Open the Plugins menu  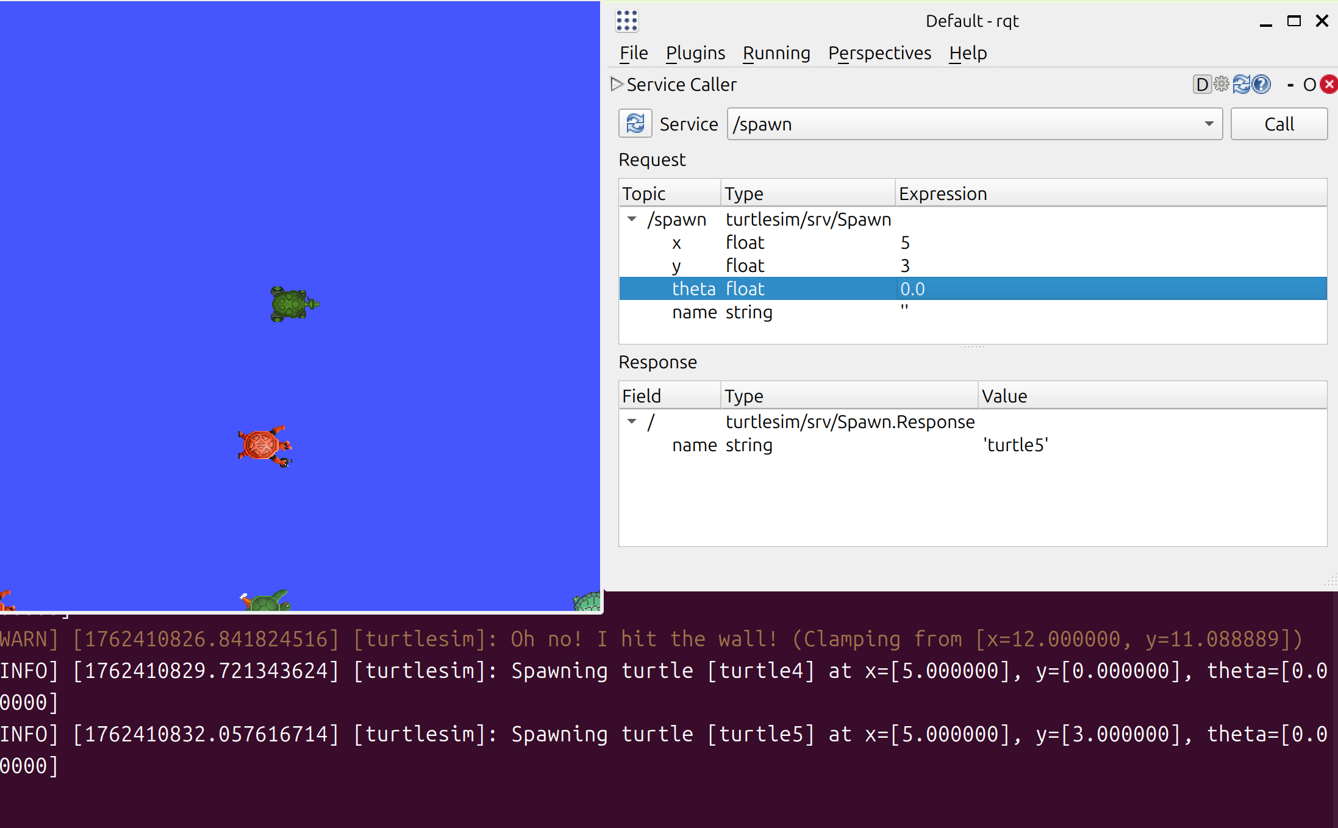click(695, 53)
